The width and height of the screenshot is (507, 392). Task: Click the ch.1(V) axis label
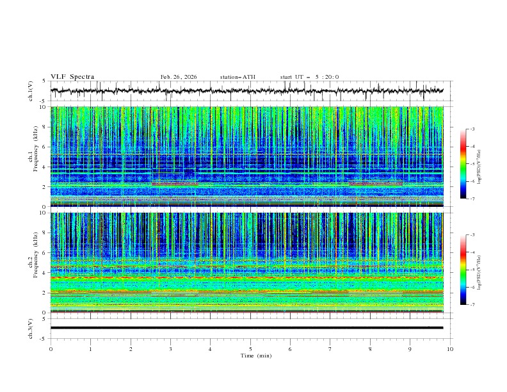(x=31, y=91)
